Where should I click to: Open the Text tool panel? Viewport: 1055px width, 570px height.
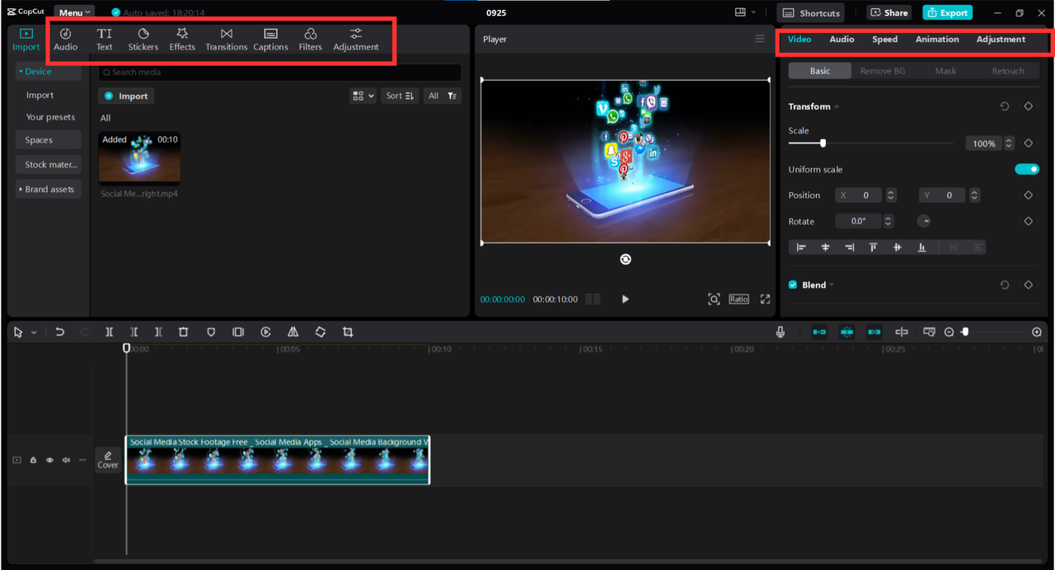104,39
